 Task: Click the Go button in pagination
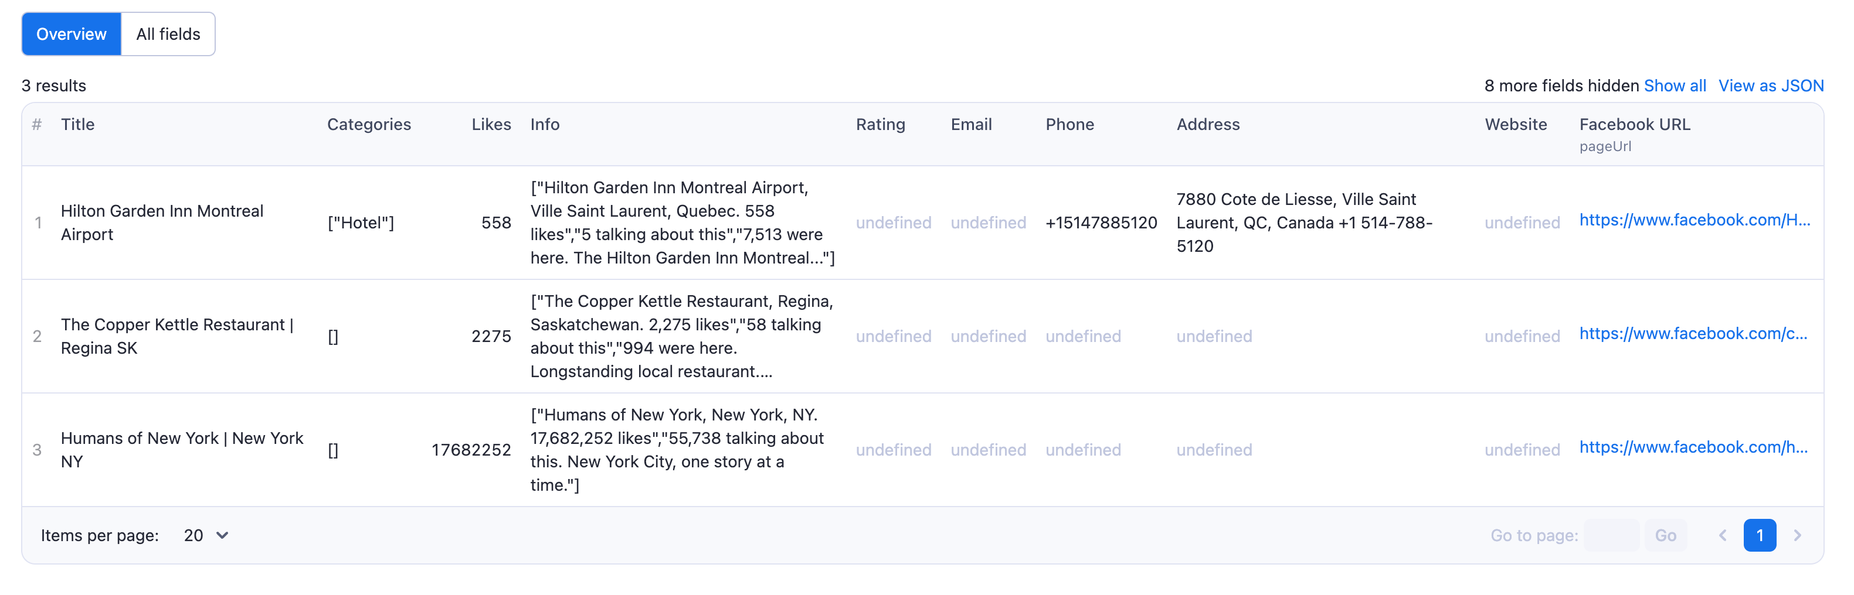(1665, 535)
